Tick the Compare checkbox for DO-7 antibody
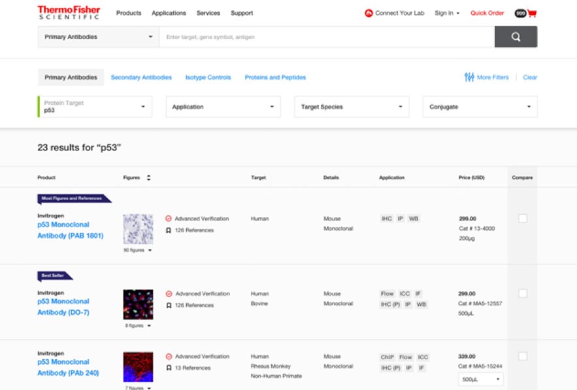The image size is (577, 390). (x=523, y=293)
